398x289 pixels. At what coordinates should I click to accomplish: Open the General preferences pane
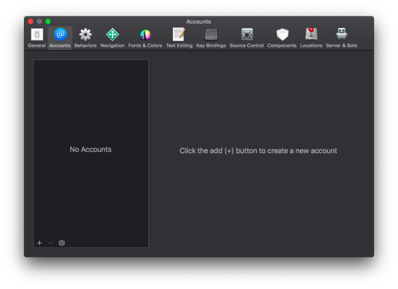pos(37,38)
